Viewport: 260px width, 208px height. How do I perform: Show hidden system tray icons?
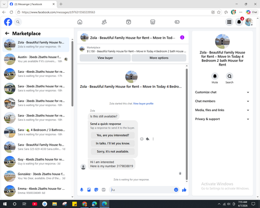(219, 204)
